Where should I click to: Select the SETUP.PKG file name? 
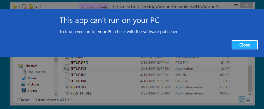(x=79, y=81)
